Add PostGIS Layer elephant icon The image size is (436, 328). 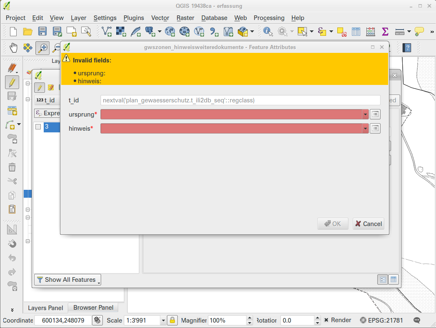(150, 31)
